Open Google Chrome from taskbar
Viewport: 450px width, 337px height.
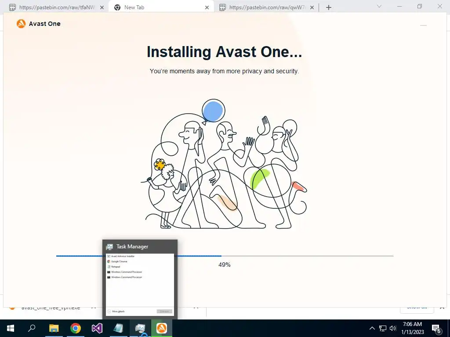pos(76,328)
